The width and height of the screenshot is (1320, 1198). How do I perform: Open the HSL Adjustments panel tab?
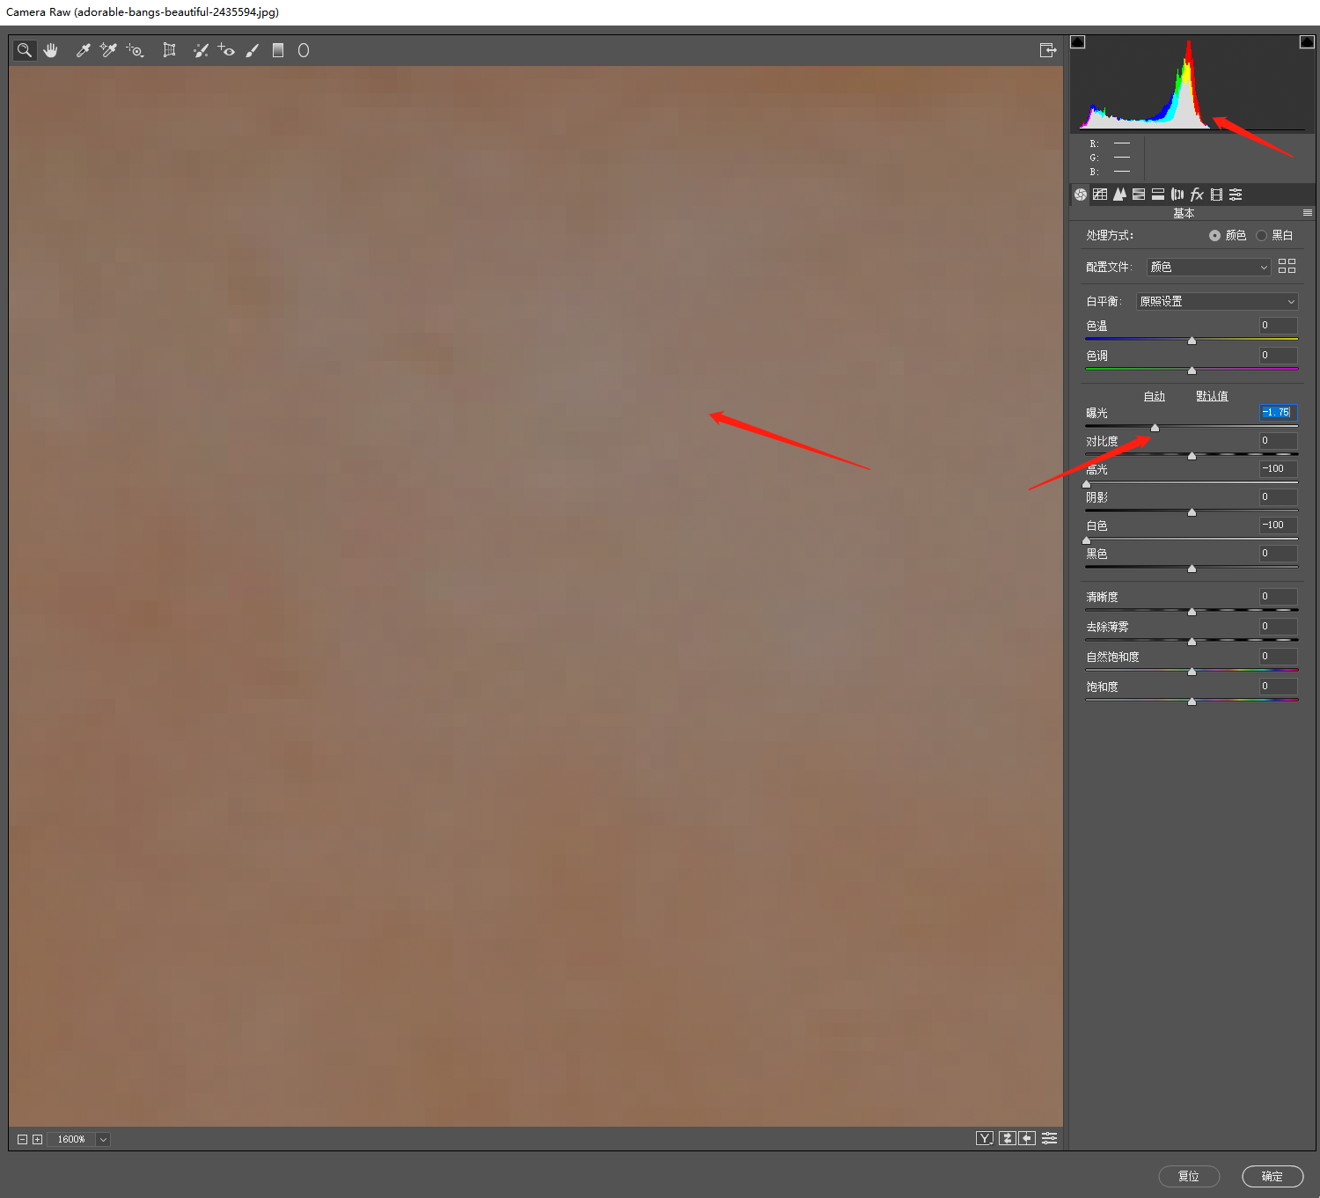coord(1139,195)
